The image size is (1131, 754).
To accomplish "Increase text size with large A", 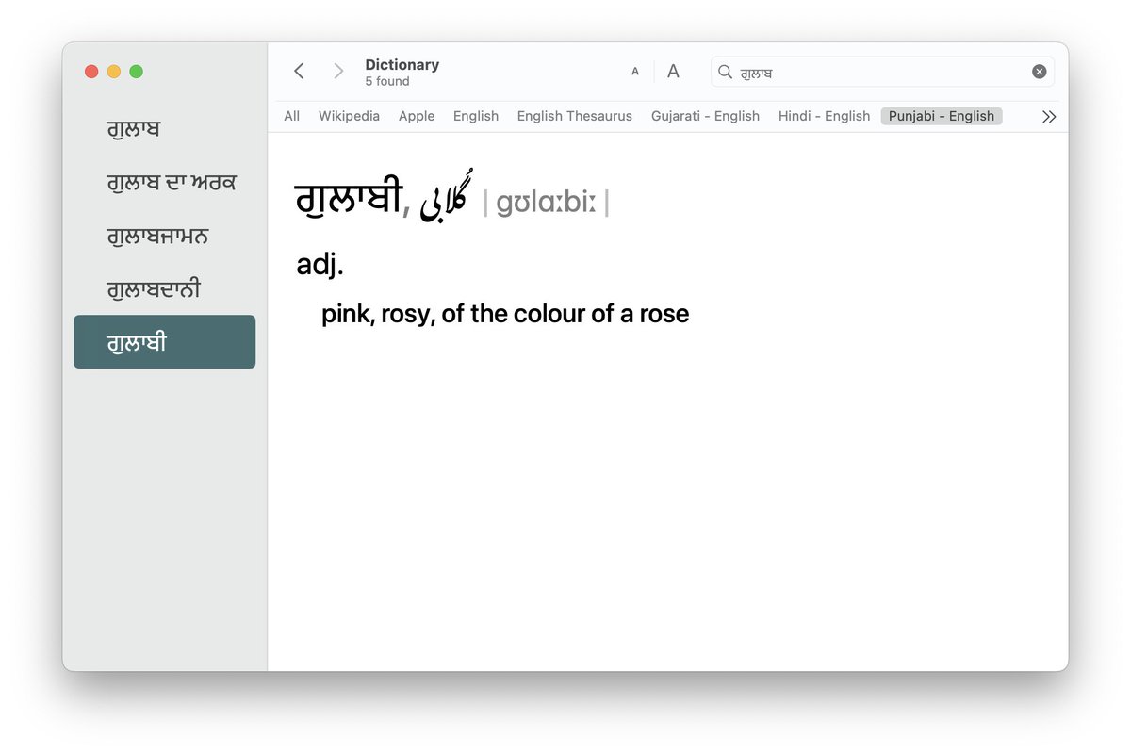I will tap(673, 72).
